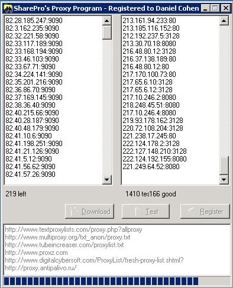Select good proxy 218.248.45.51:8080
Image resolution: width=233 pixels, height=288 pixels.
(x=151, y=105)
